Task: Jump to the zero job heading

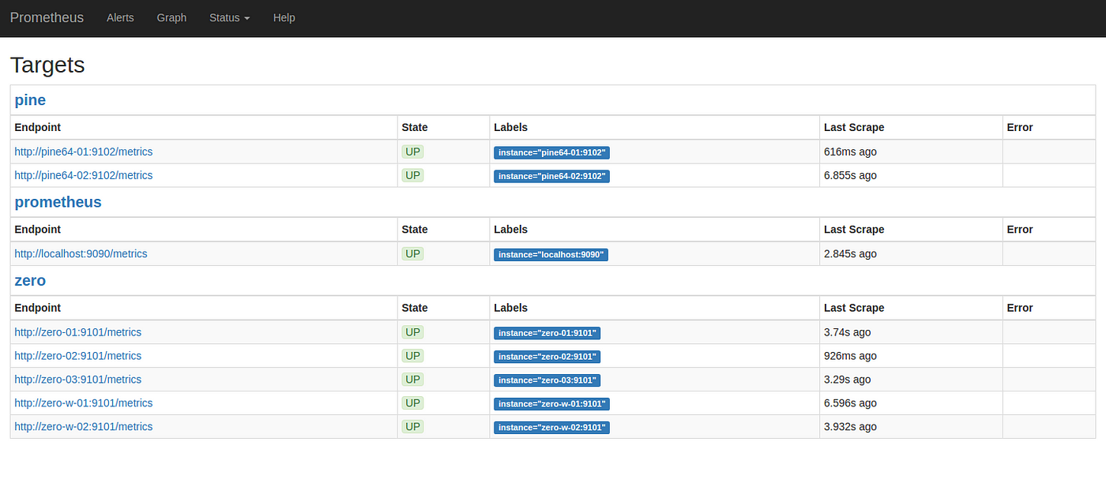Action: tap(30, 280)
